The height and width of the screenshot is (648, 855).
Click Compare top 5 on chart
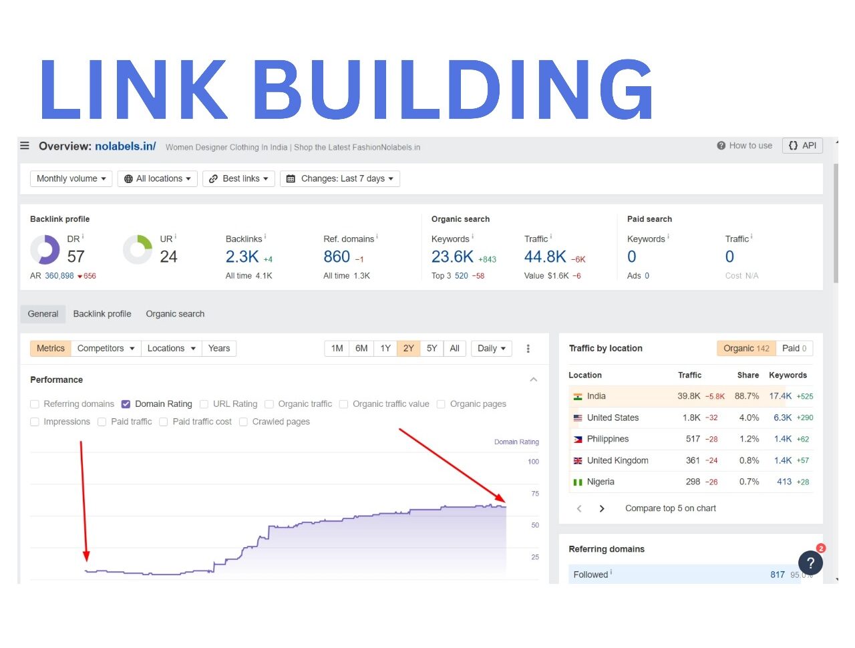coord(670,508)
